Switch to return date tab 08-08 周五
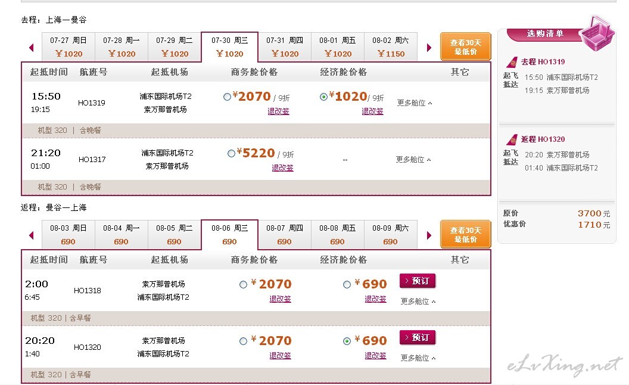 coord(337,234)
